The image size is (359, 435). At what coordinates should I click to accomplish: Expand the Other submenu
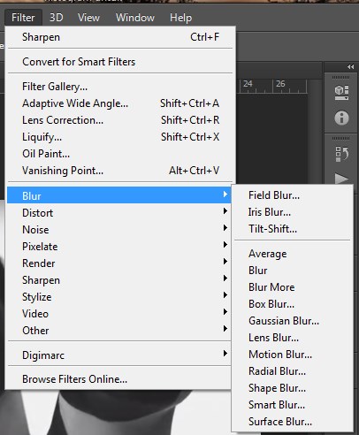[x=119, y=331]
